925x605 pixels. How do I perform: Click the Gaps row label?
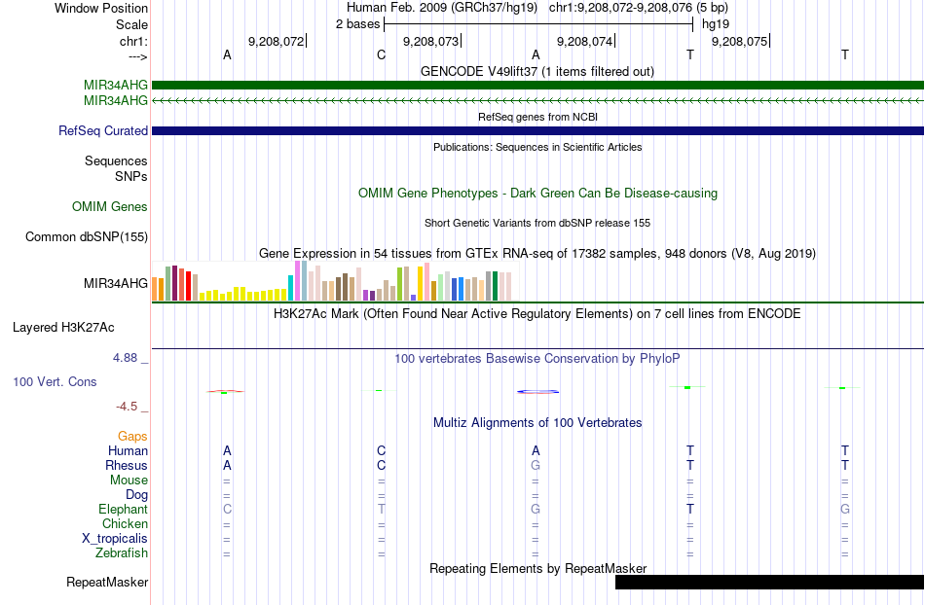pyautogui.click(x=132, y=436)
